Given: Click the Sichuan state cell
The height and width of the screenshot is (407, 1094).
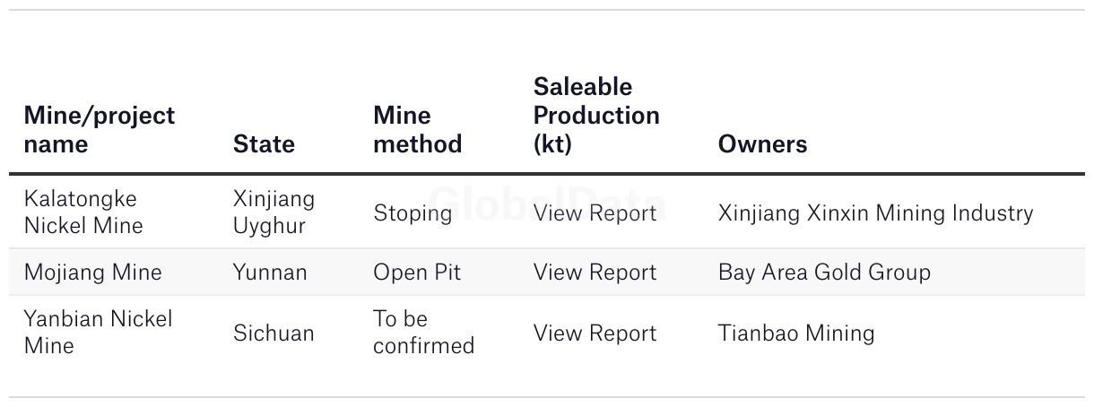Looking at the screenshot, I should point(273,333).
